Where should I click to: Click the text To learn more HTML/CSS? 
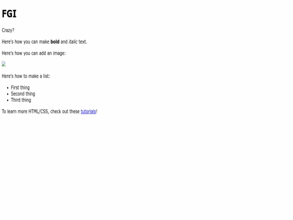26,111
